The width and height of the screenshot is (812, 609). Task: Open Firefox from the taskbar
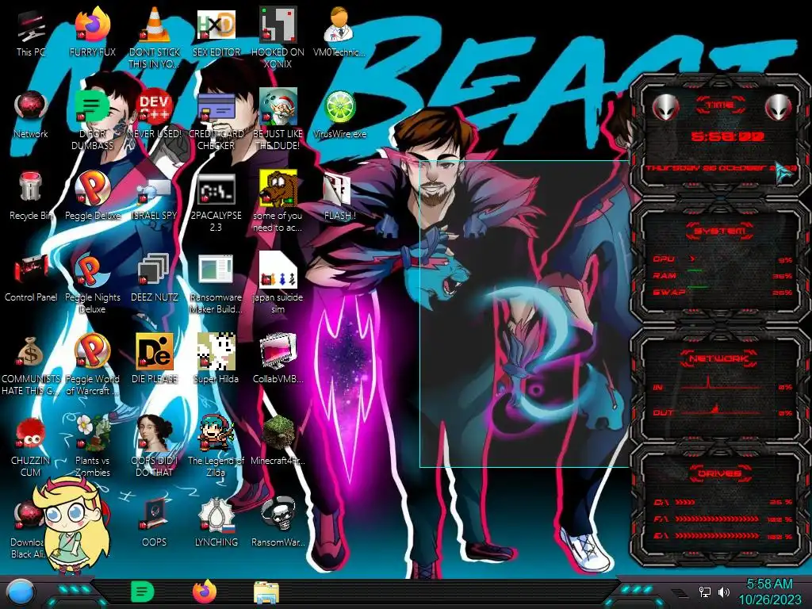(204, 592)
